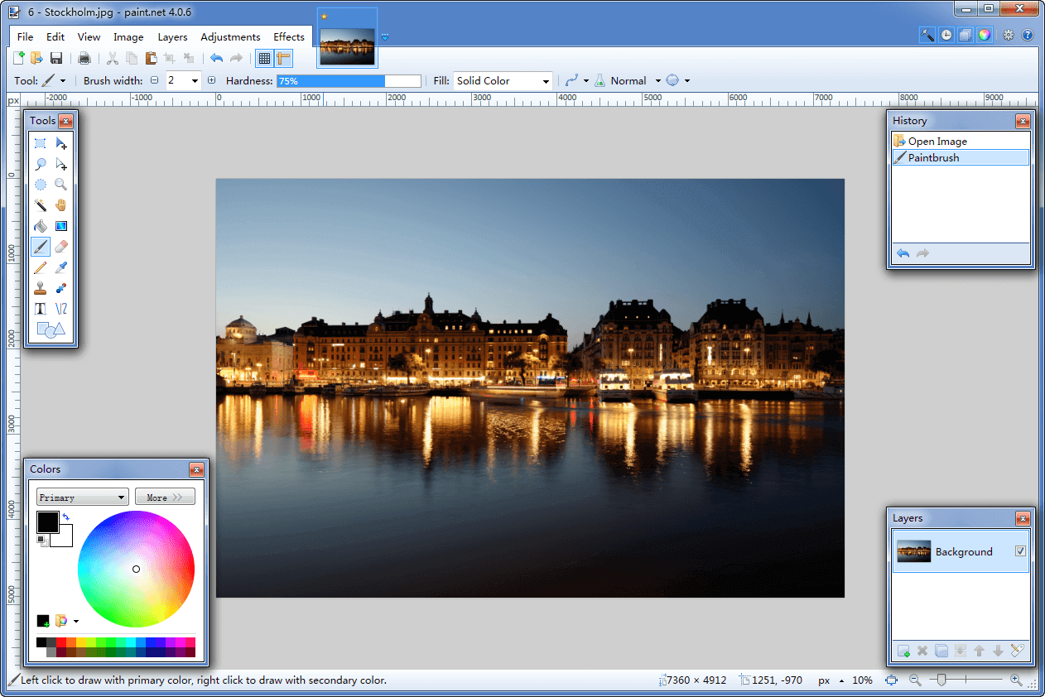Expand the Primary color selector dropdown
Image resolution: width=1045 pixels, height=697 pixels.
tap(81, 498)
